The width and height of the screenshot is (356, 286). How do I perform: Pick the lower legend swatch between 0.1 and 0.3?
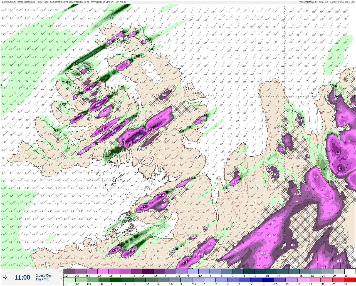[x=69, y=280]
